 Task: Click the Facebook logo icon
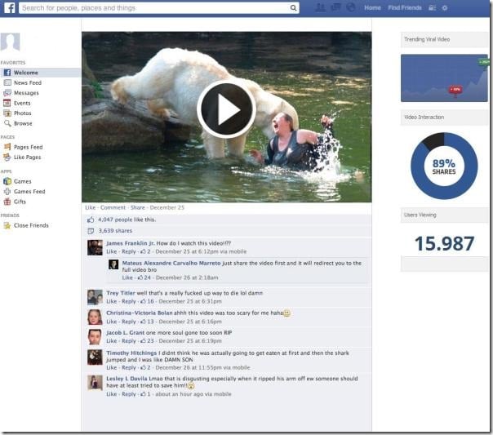[x=10, y=7]
